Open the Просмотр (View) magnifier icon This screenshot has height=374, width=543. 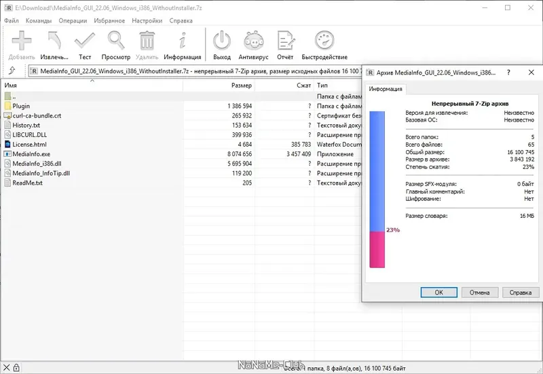pos(115,41)
